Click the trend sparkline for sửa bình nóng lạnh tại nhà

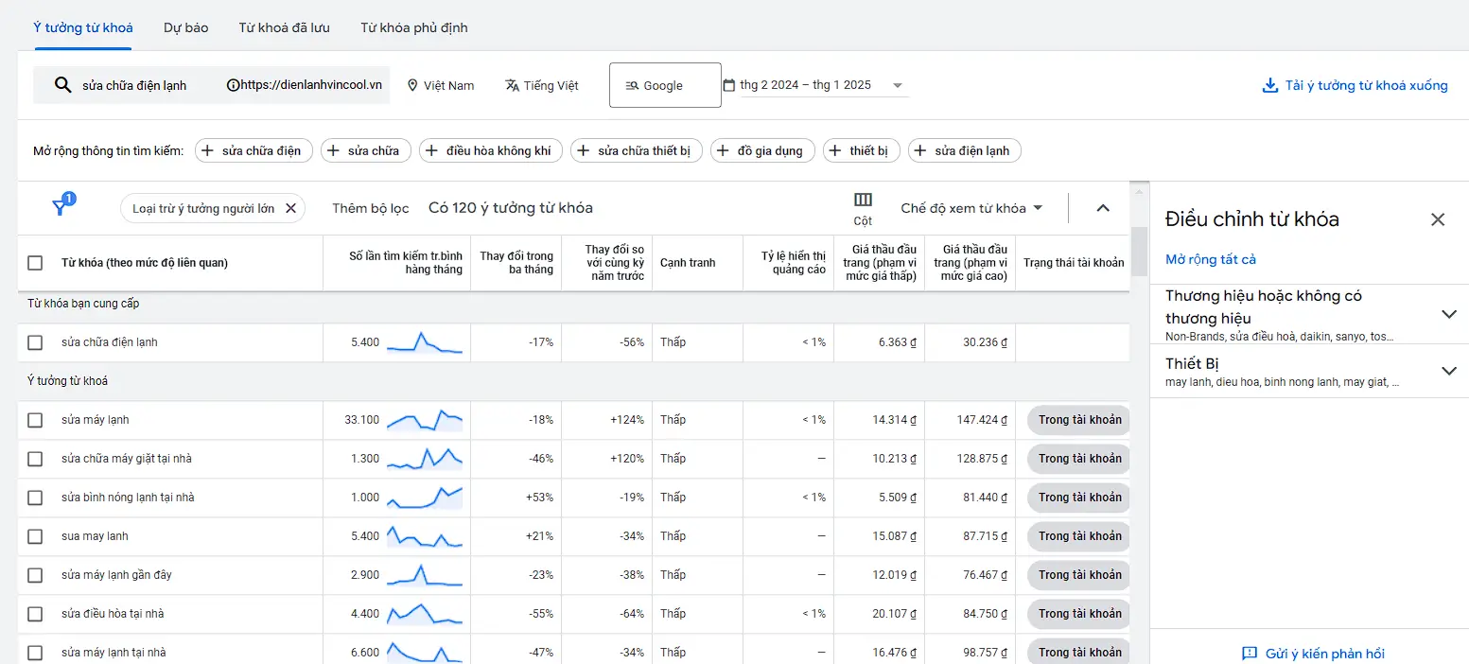coord(425,498)
